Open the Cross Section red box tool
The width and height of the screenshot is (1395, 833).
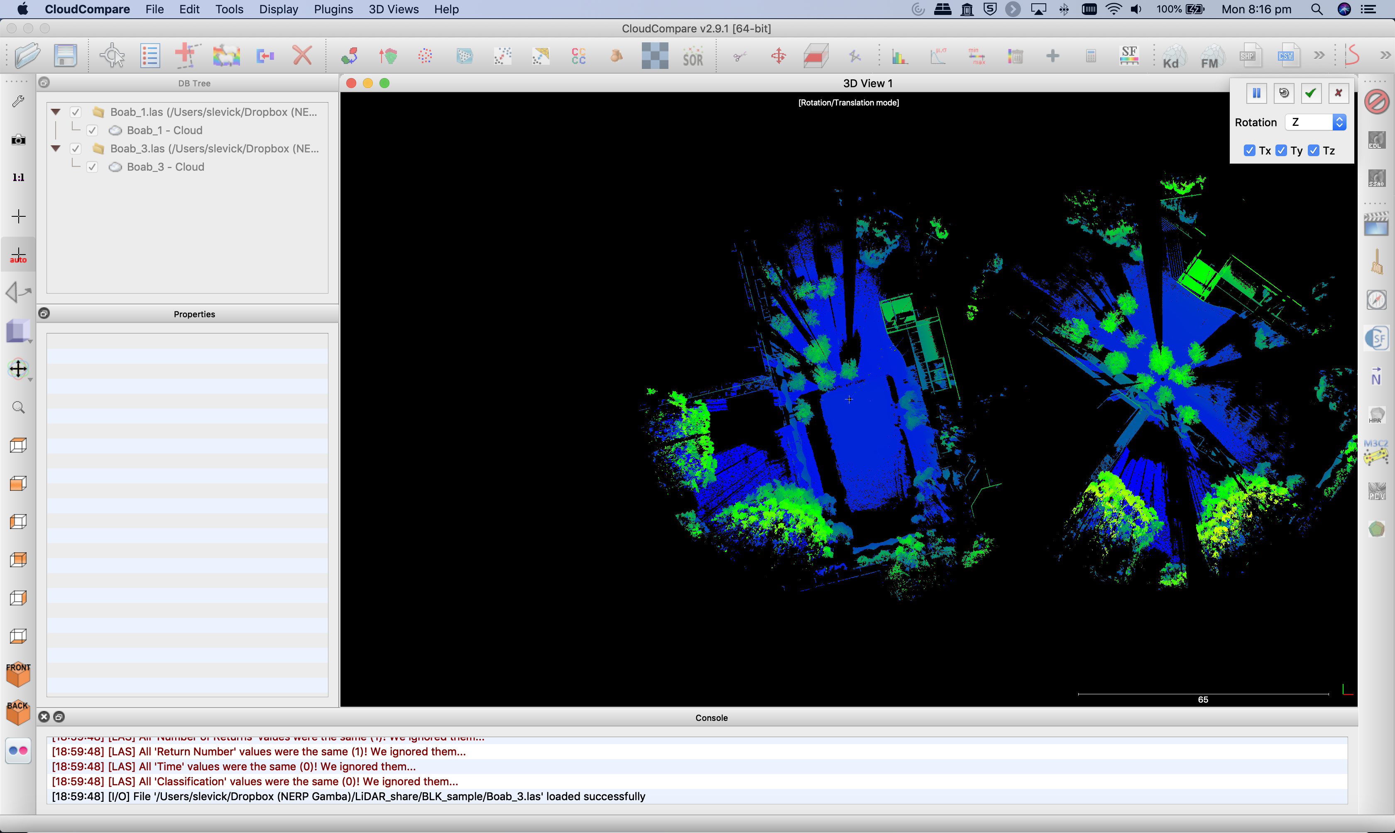(x=816, y=56)
